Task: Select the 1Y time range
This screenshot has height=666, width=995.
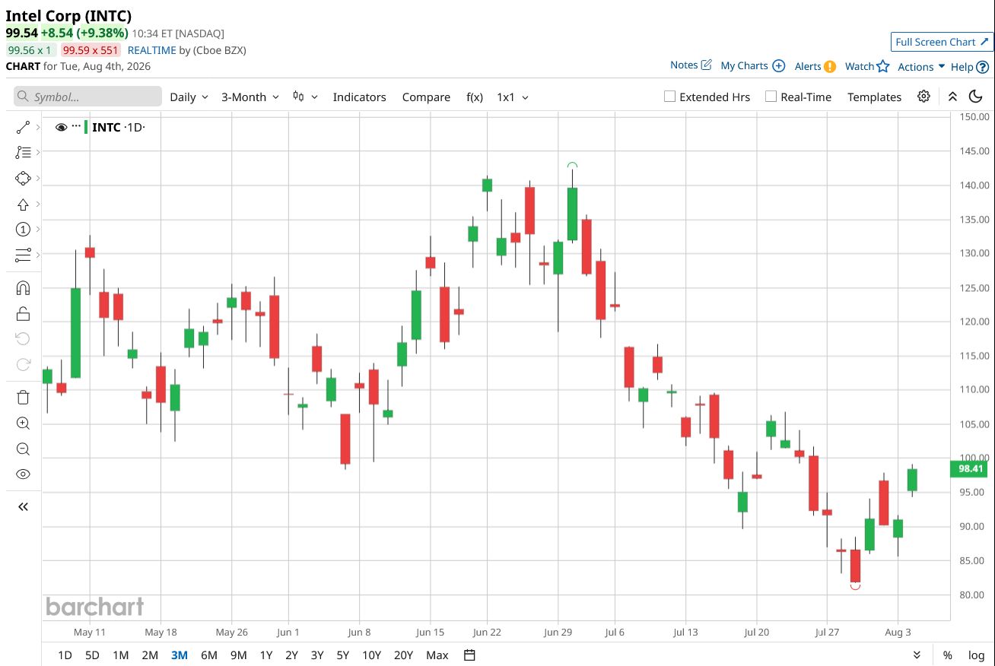Action: click(266, 655)
